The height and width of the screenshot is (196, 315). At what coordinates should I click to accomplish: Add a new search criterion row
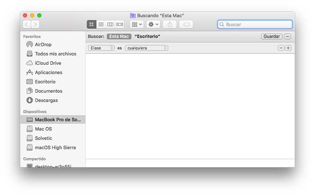pos(288,48)
